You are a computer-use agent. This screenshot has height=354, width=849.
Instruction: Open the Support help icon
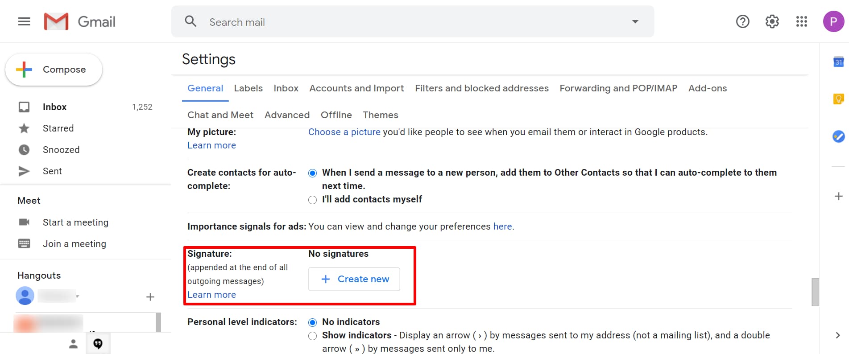tap(742, 21)
